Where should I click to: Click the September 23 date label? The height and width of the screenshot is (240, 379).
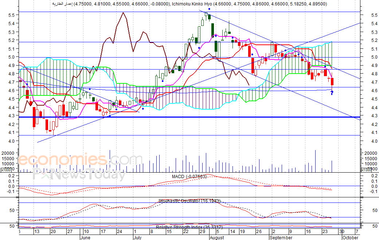[325, 232]
